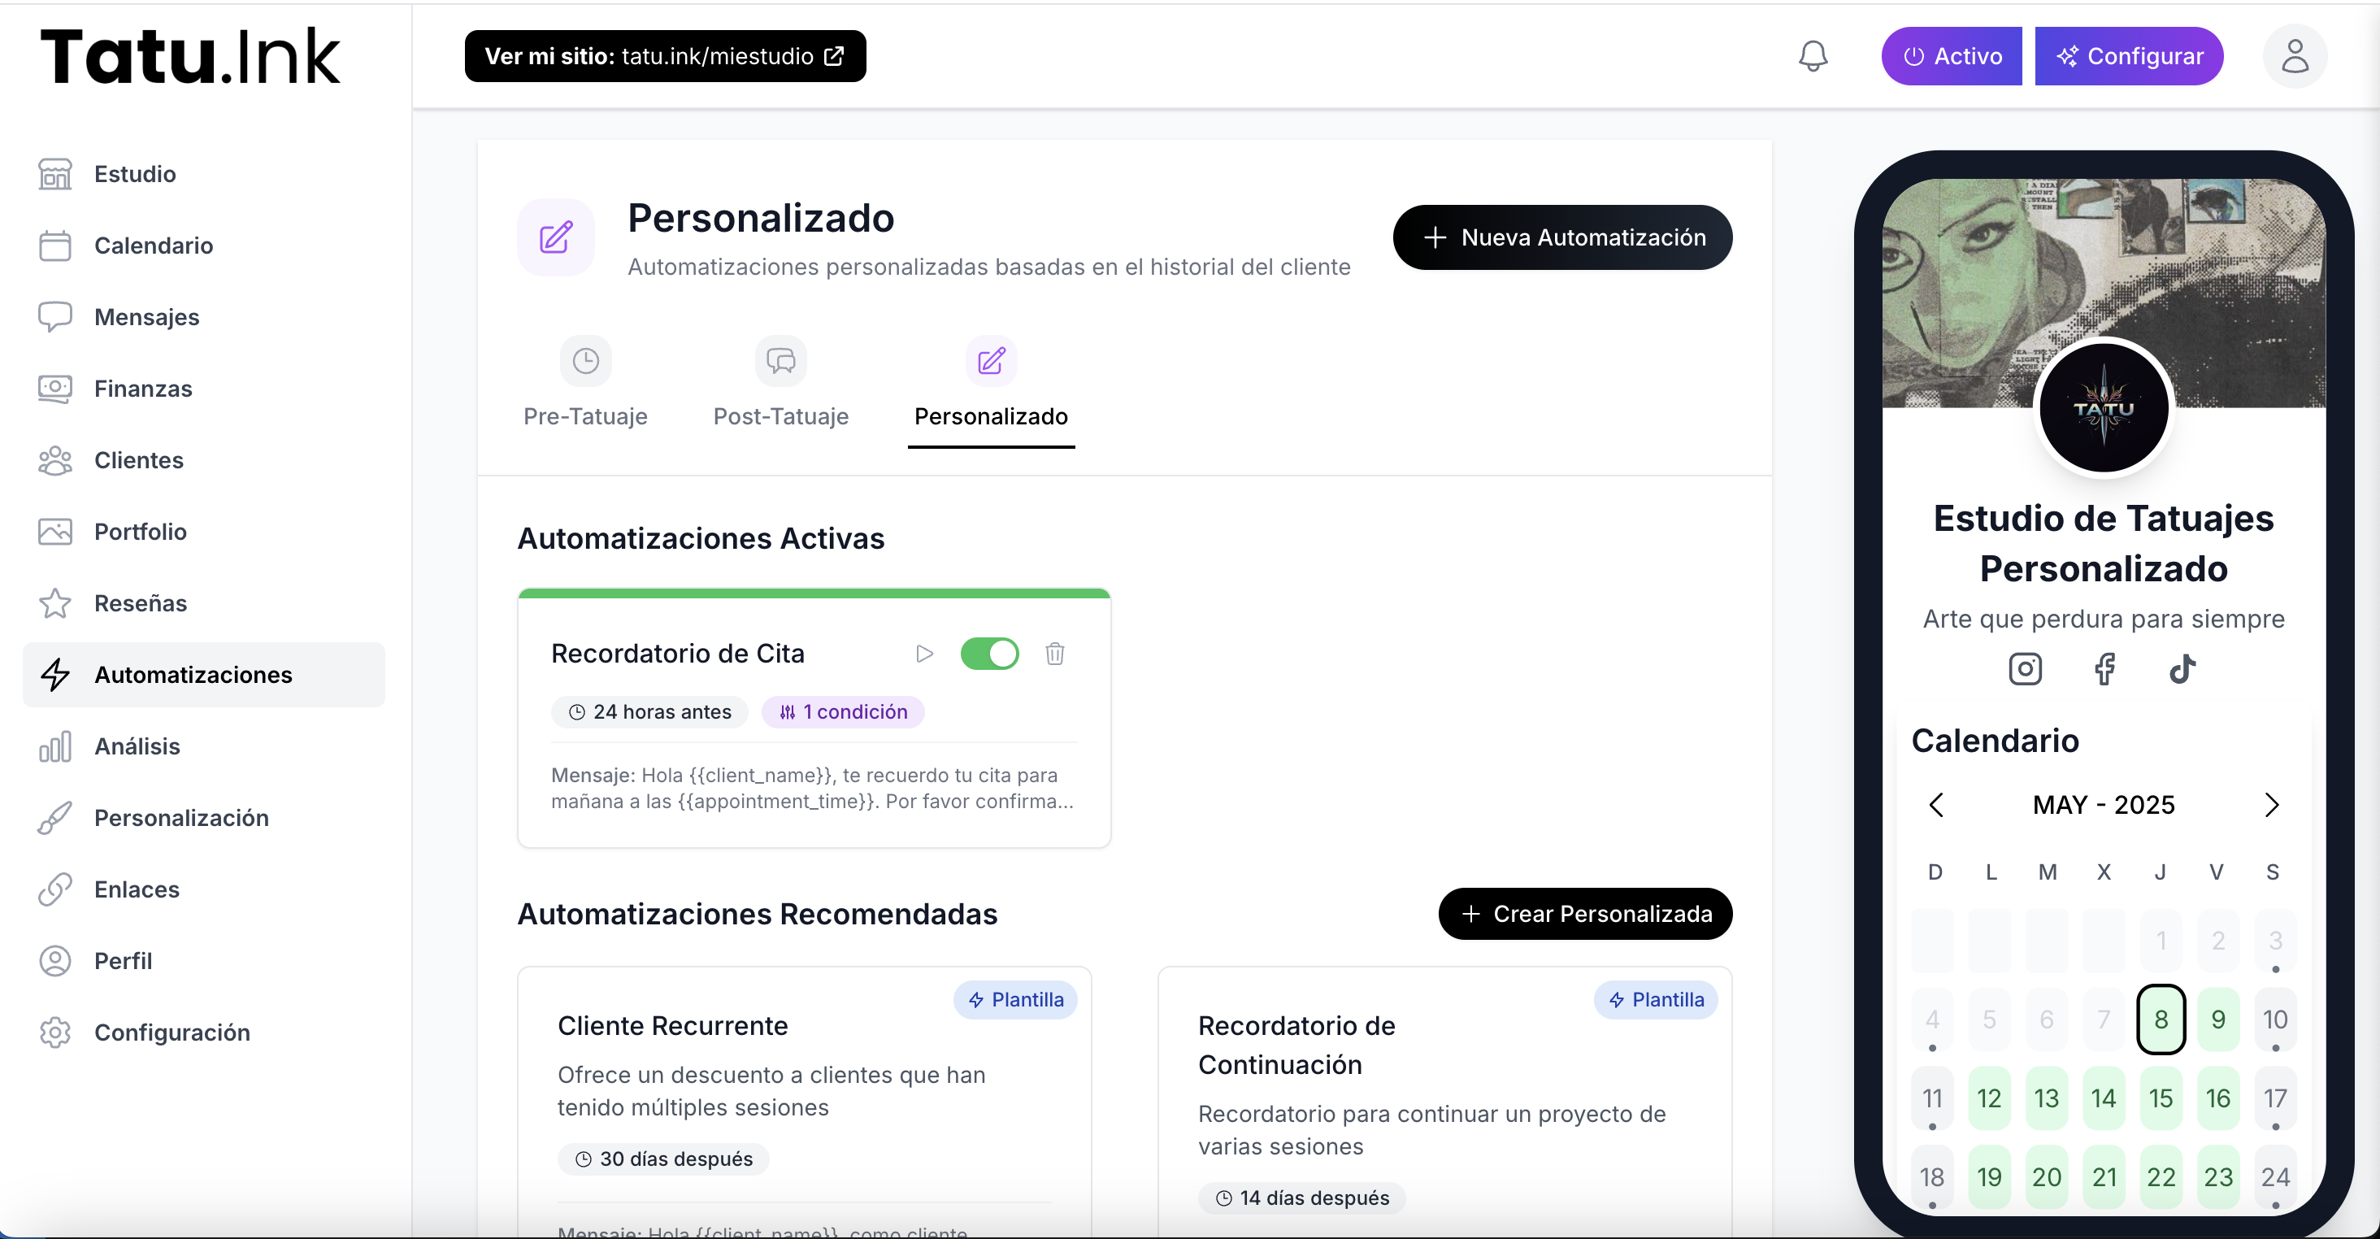Go to previous month in calendar
Screen dimensions: 2380x1239
pos(1936,805)
